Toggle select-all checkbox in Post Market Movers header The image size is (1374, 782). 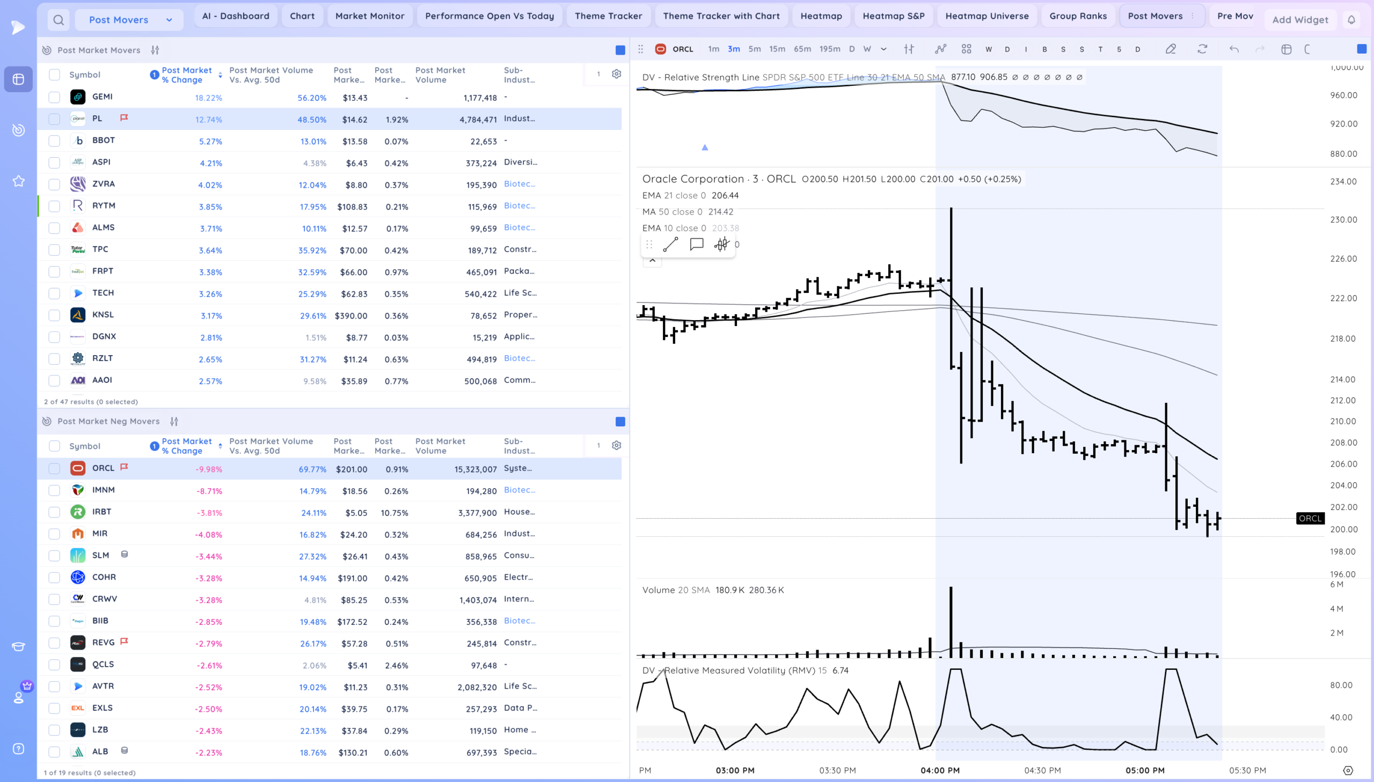[x=54, y=75]
